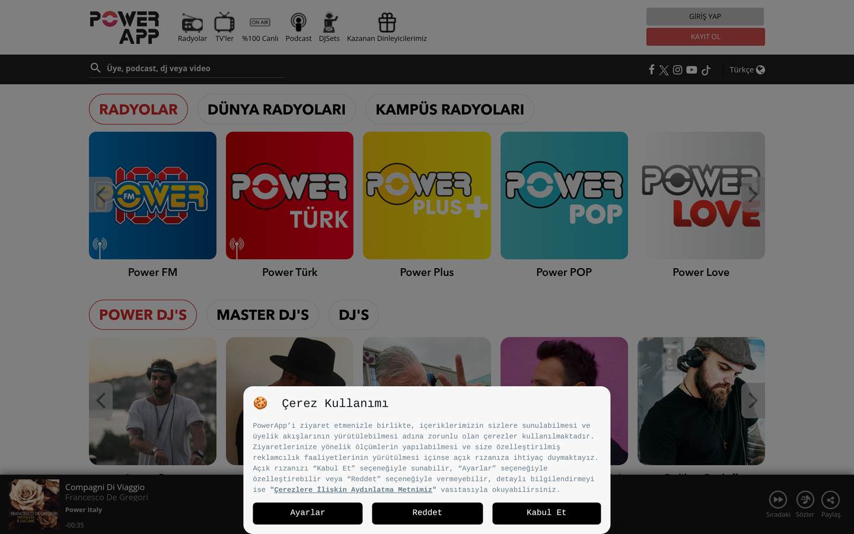Select the MASTER DJ'S tab
Screen dimensions: 854x534
pos(263,314)
